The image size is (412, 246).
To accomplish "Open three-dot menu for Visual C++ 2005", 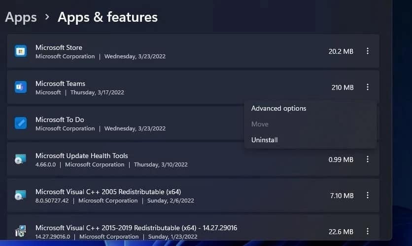I will pyautogui.click(x=367, y=196).
